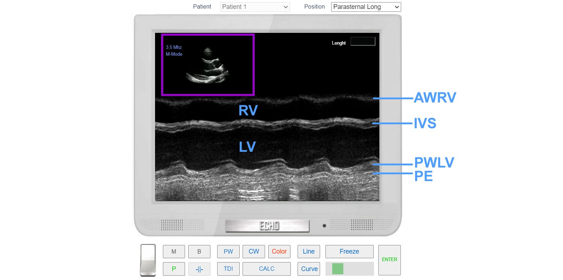Click the Curve button

(x=309, y=269)
